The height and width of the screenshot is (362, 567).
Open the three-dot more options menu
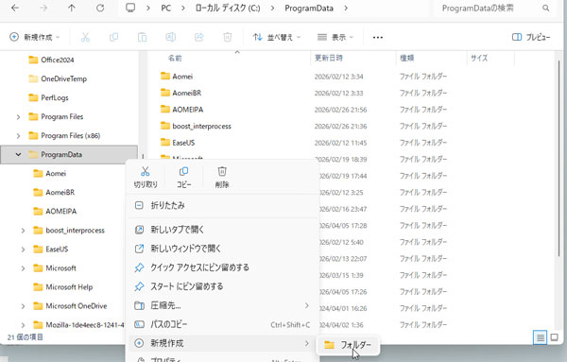(x=377, y=37)
